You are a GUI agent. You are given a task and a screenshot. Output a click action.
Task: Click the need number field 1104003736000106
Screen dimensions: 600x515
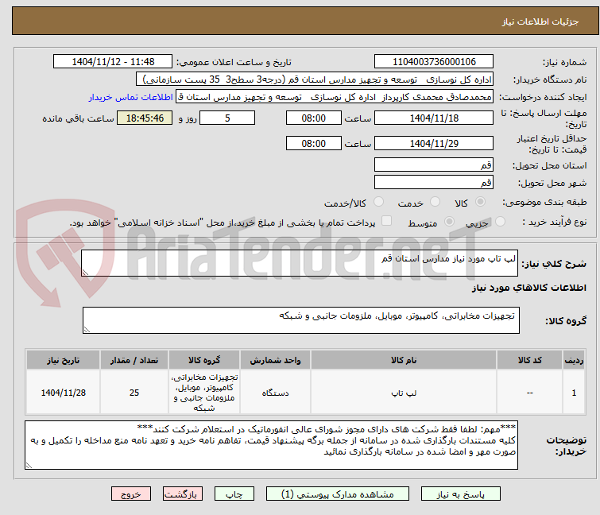pyautogui.click(x=434, y=62)
